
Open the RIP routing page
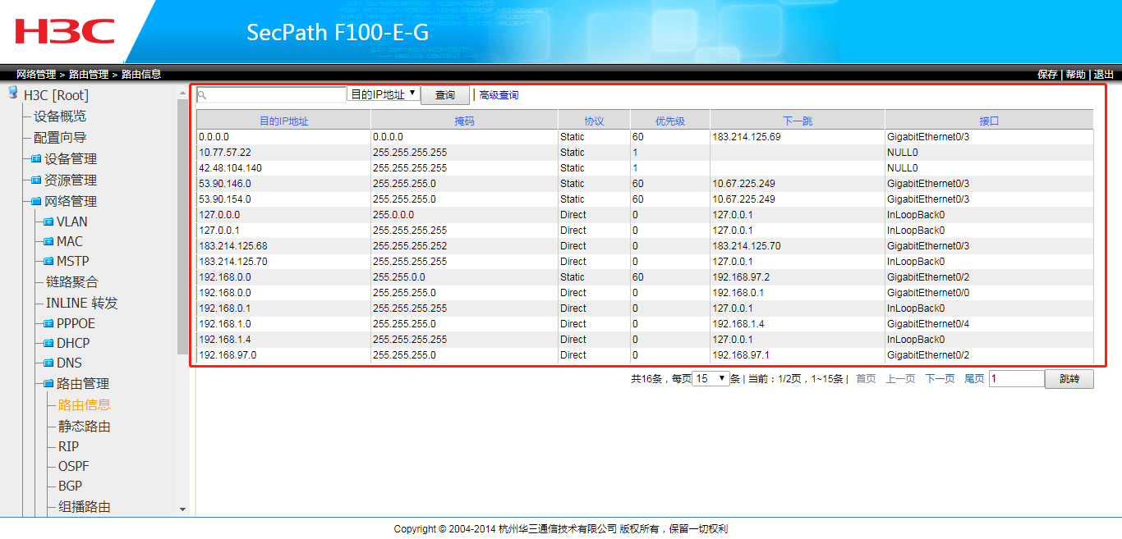click(68, 446)
